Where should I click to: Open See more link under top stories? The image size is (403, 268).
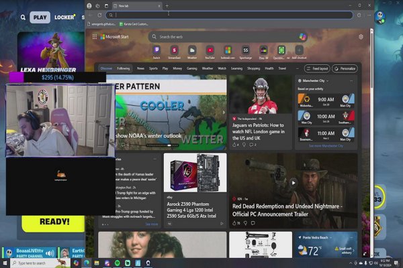click(x=152, y=224)
